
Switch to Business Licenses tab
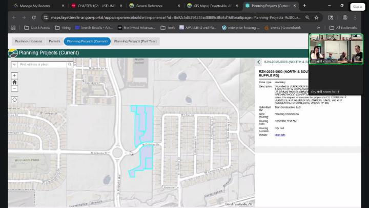point(29,41)
